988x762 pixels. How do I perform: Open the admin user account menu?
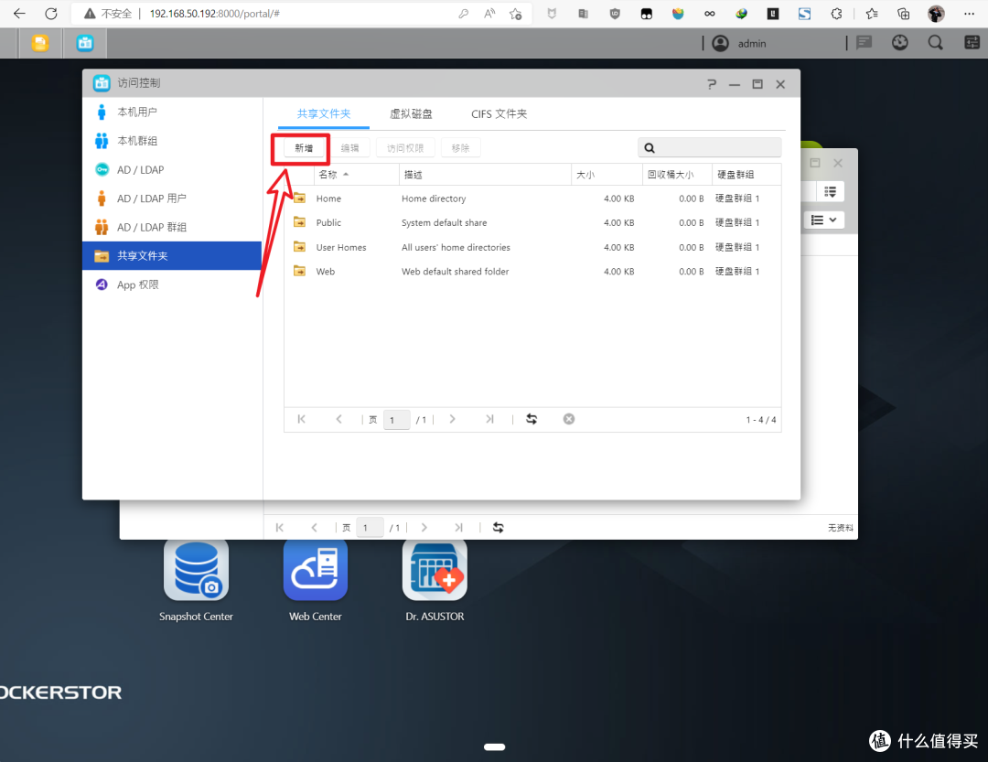739,43
